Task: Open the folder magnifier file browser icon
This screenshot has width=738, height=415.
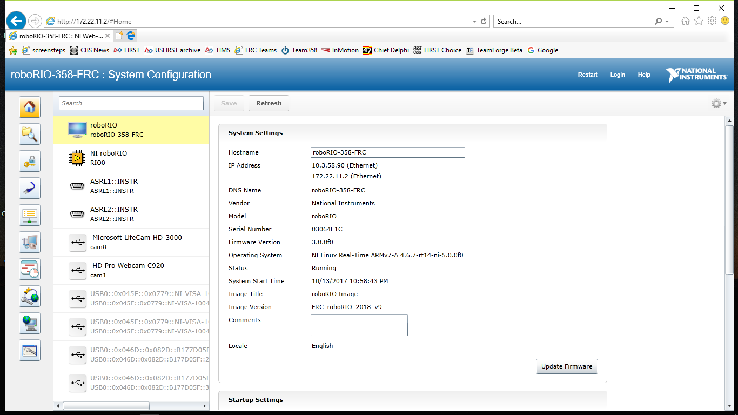Action: pyautogui.click(x=30, y=133)
